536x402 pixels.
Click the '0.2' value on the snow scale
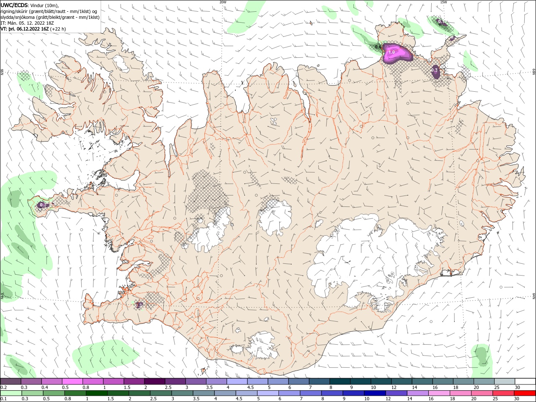[3, 387]
